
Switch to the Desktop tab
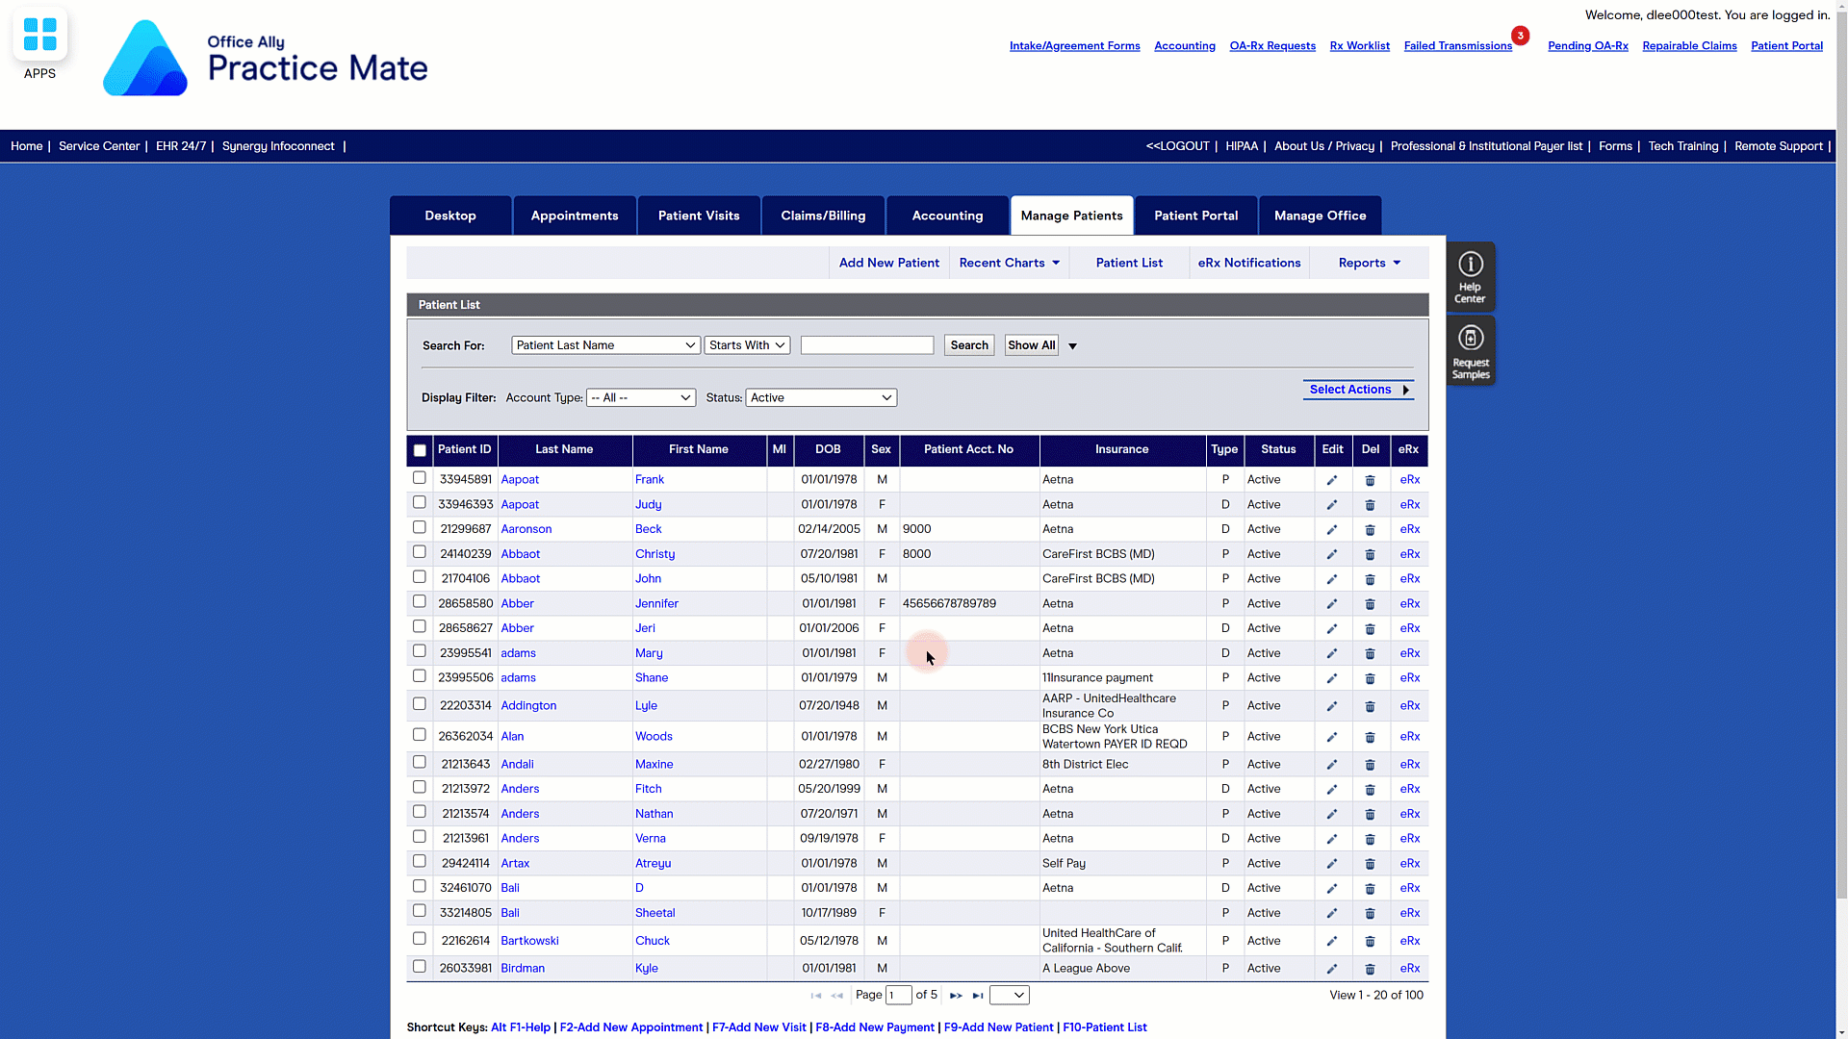click(x=450, y=215)
